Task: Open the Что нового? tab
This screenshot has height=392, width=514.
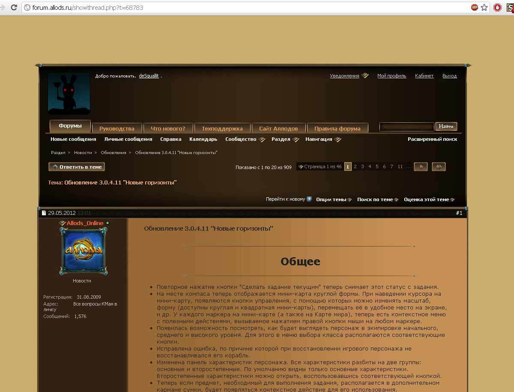Action: [x=168, y=128]
